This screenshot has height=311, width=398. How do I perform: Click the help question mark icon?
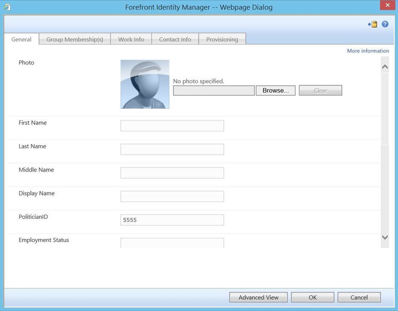pos(385,24)
